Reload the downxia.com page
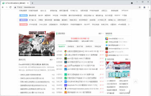 click(x=10, y=7)
